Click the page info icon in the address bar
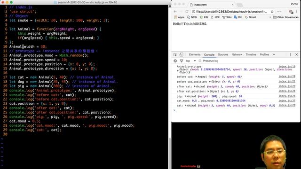This screenshot has height=169, width=301. coord(193,11)
